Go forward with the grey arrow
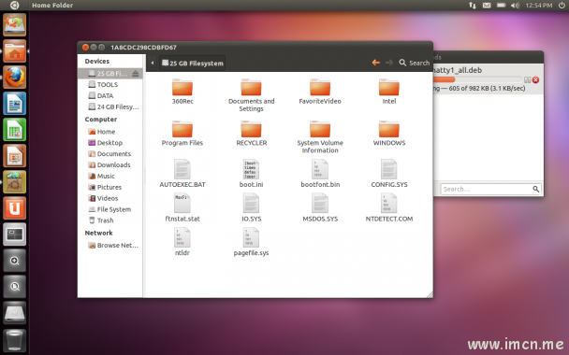This screenshot has height=355, width=569. pyautogui.click(x=389, y=63)
